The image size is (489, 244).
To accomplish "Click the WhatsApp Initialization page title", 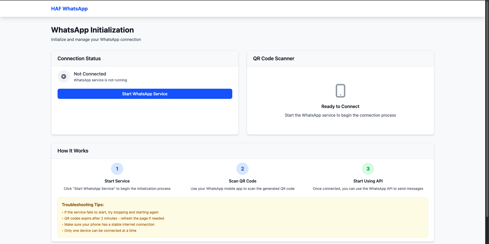I will (x=92, y=30).
